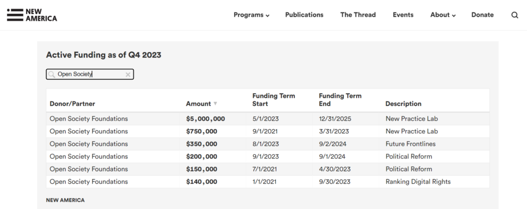This screenshot has height=209, width=527.
Task: Click the New America logo
Action: [x=32, y=15]
